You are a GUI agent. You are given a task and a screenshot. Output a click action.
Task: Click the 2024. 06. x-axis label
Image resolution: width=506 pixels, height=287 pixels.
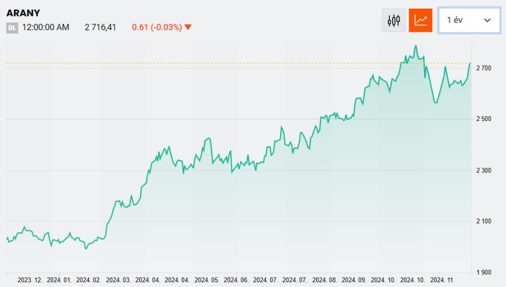point(236,280)
